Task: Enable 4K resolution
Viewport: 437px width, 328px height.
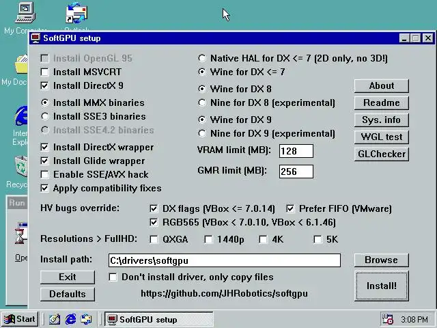Action: (x=263, y=239)
